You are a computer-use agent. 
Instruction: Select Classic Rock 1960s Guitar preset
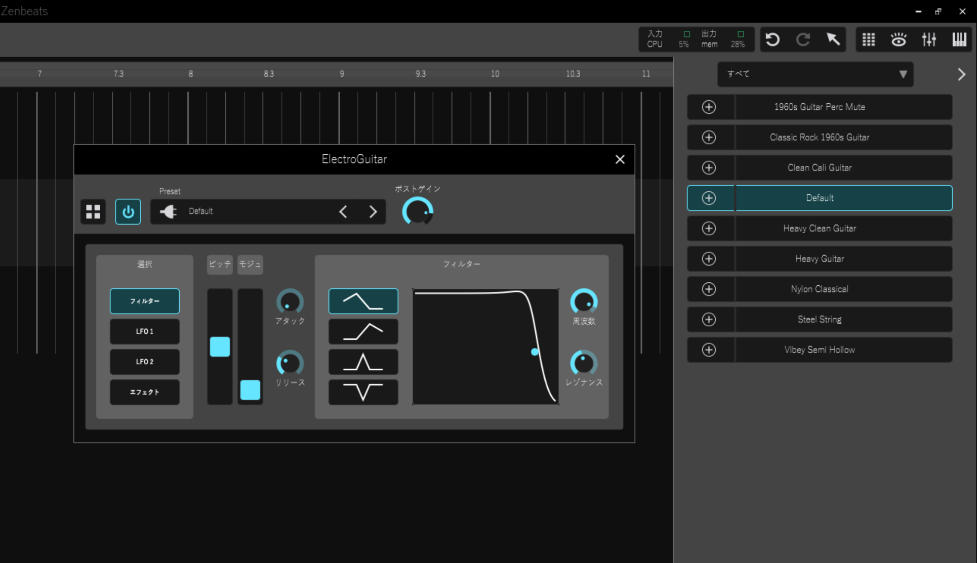(844, 137)
